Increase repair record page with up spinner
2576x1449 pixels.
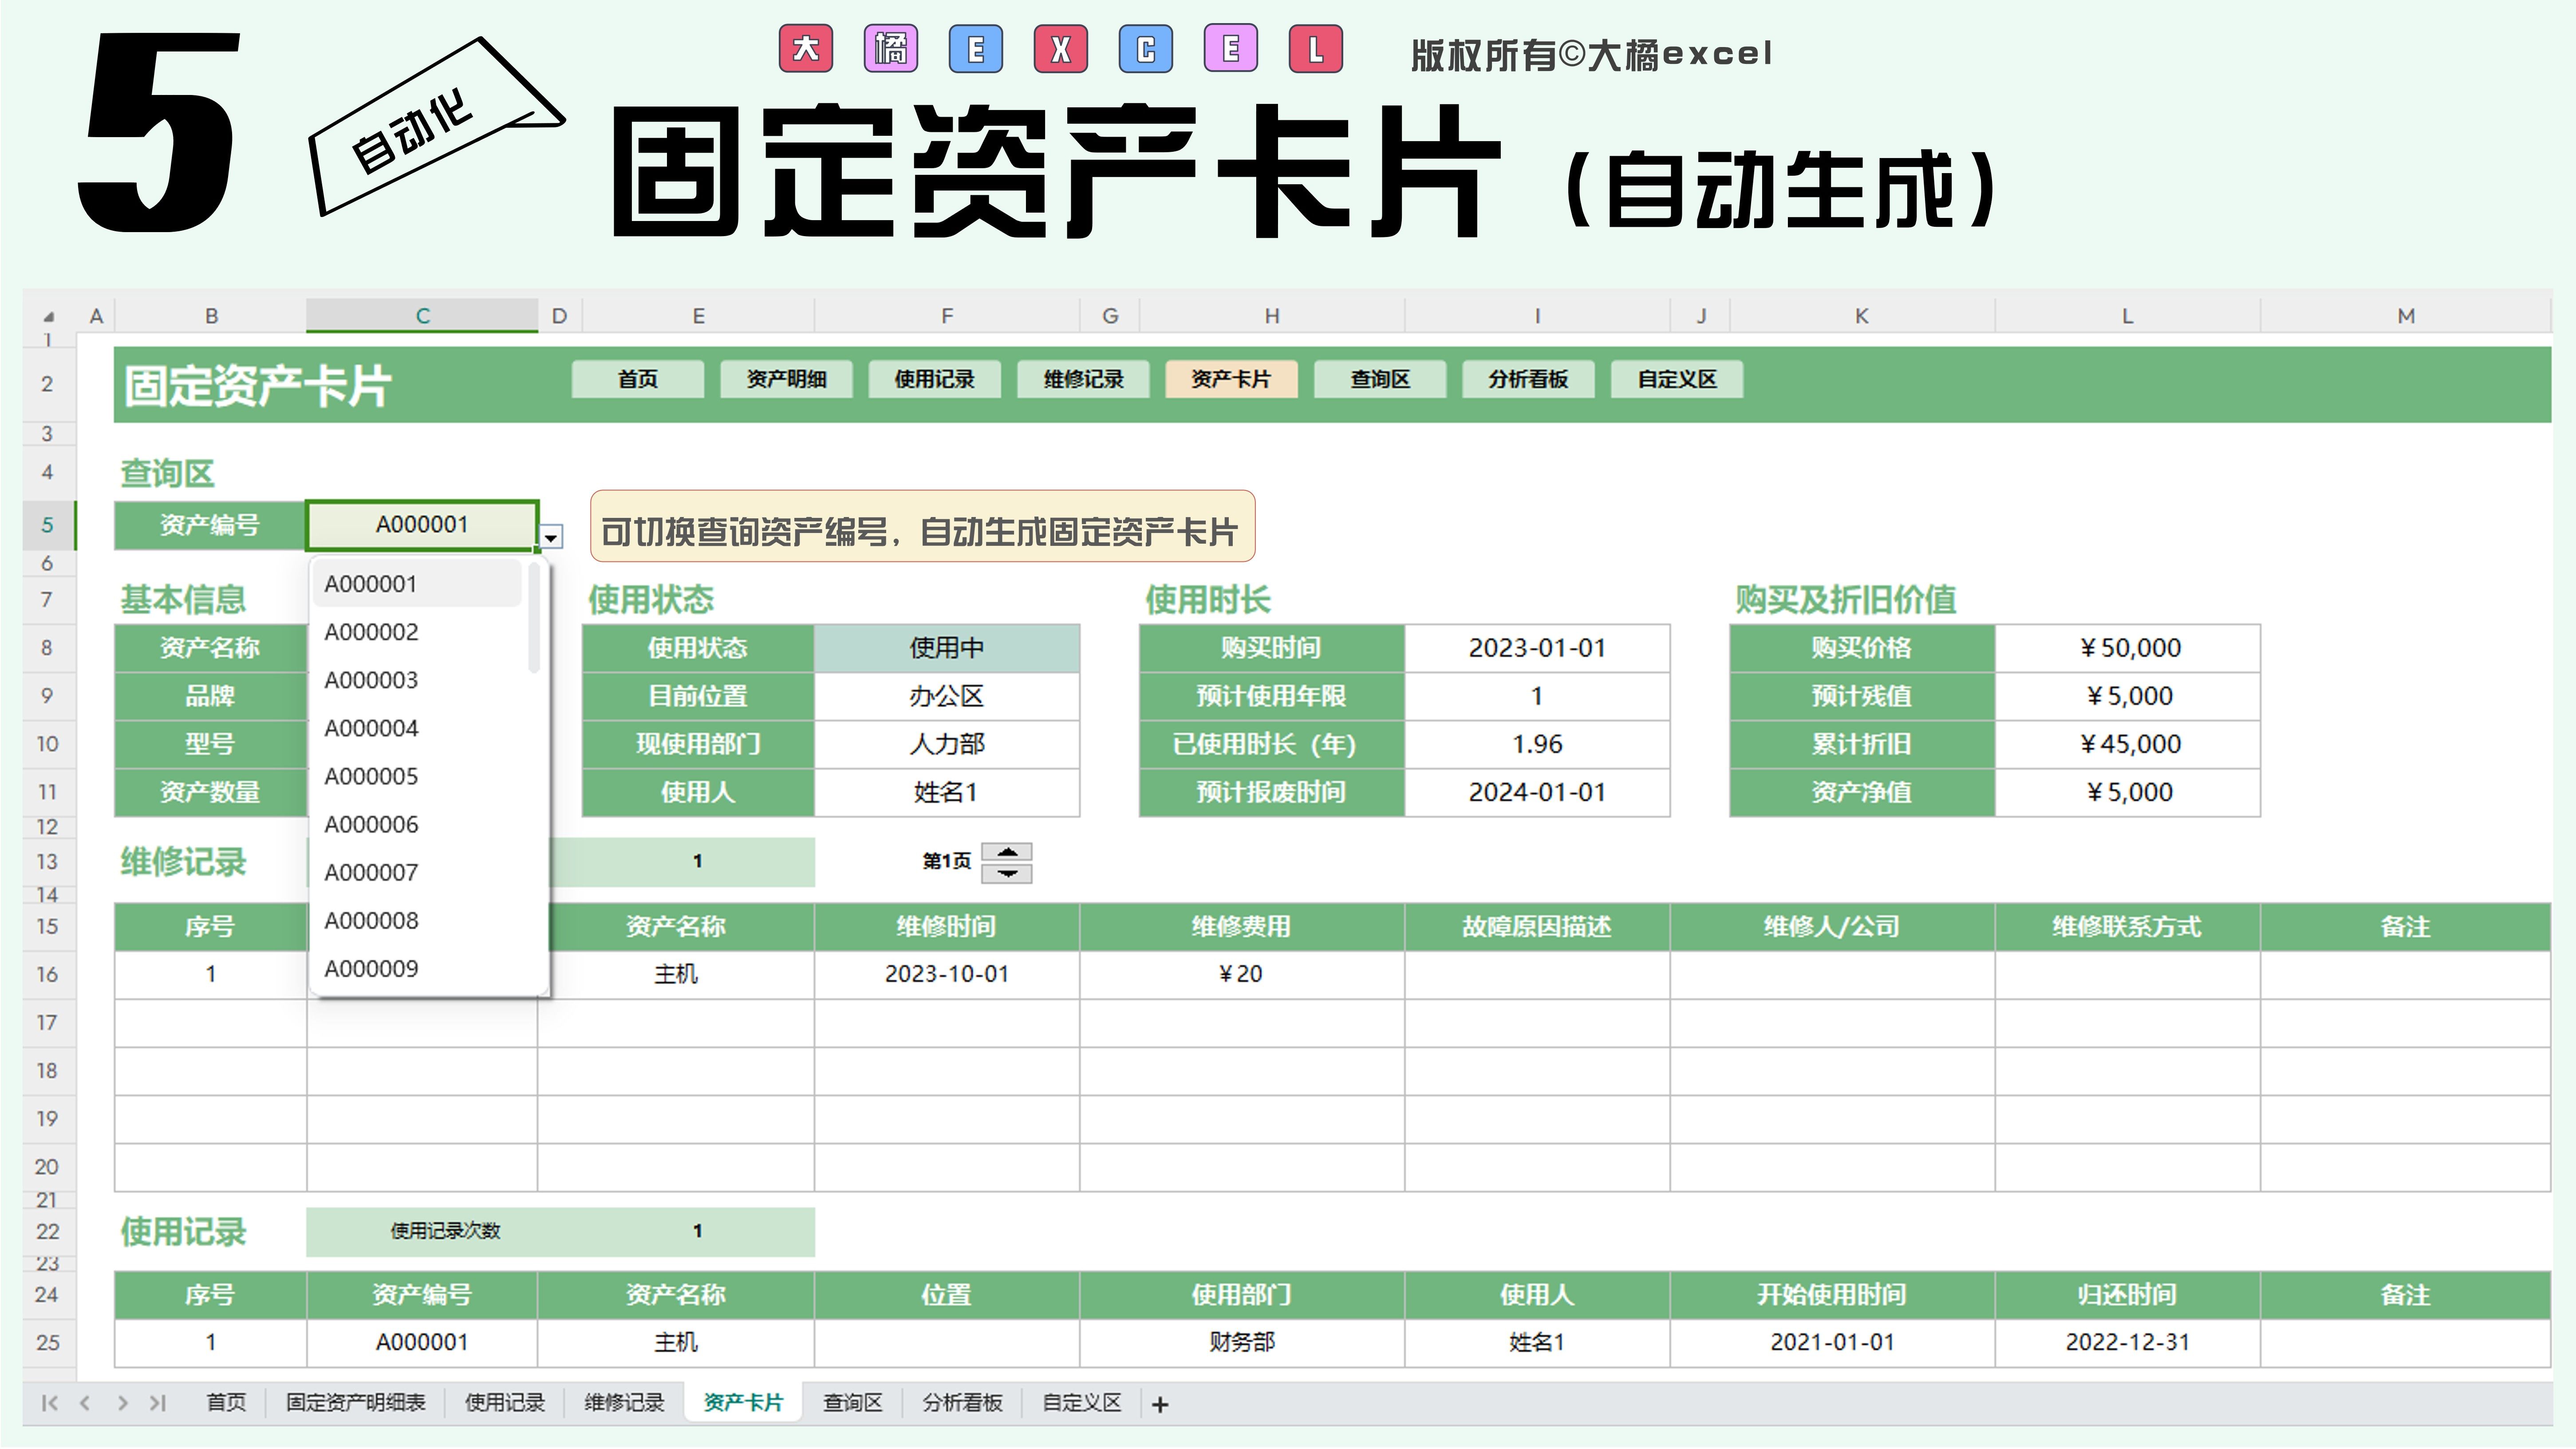pos(1007,852)
